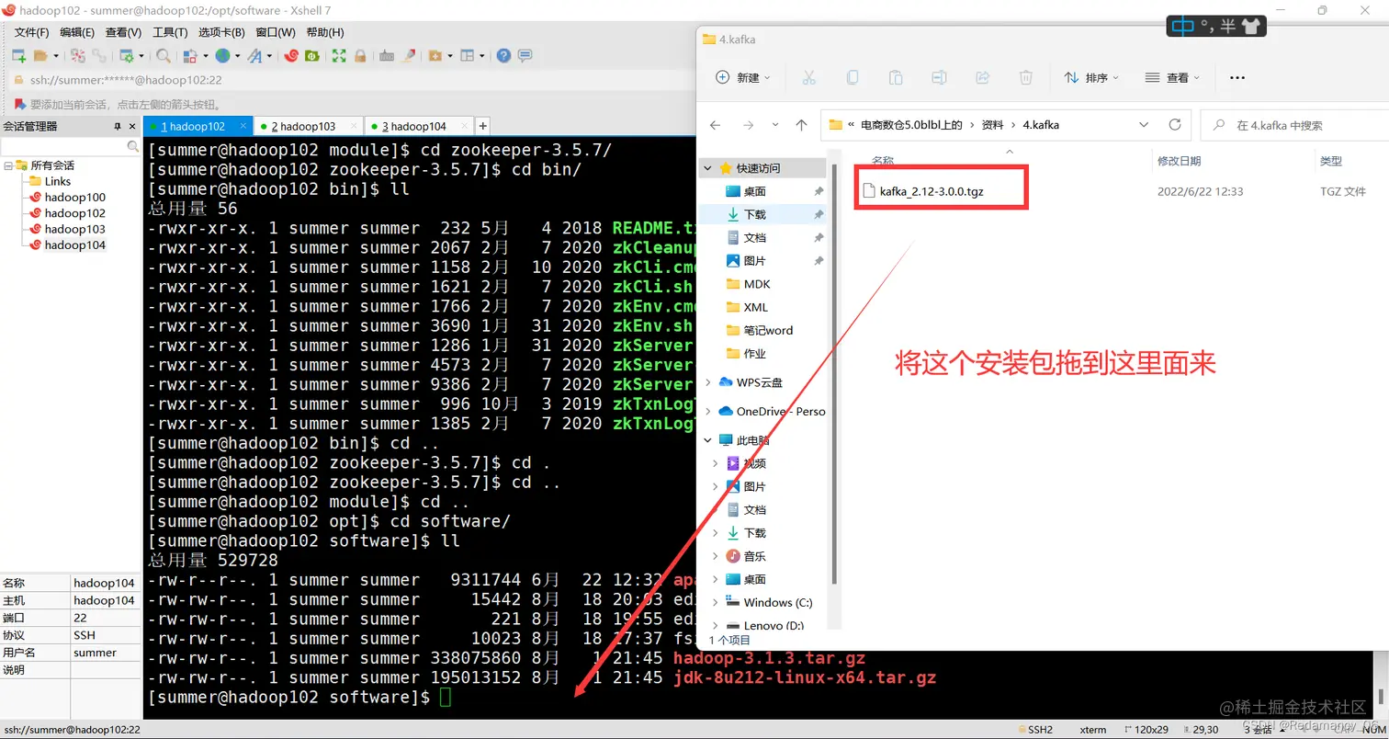Open the 选项卡(B) menu
The height and width of the screenshot is (739, 1389).
point(221,32)
